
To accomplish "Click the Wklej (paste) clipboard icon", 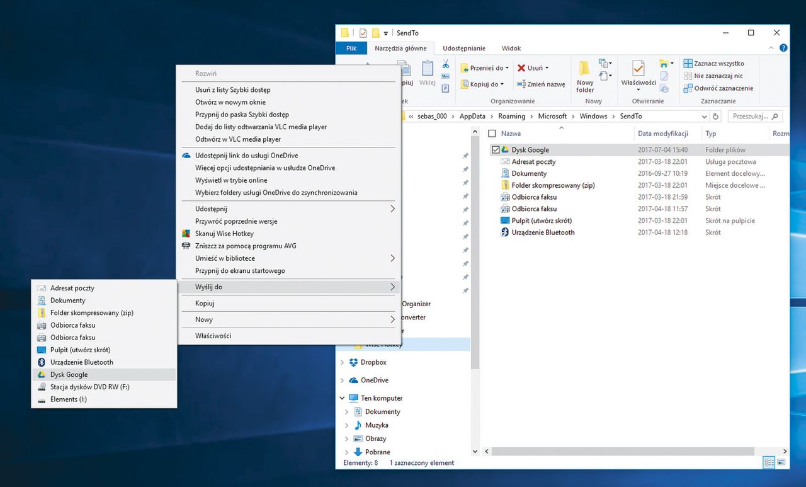I will click(x=428, y=69).
